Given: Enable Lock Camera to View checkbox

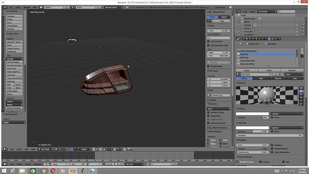Looking at the screenshot, I should click(208, 45).
